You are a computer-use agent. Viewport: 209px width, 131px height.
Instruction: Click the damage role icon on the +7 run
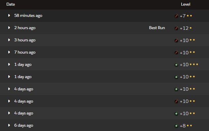click(x=176, y=16)
